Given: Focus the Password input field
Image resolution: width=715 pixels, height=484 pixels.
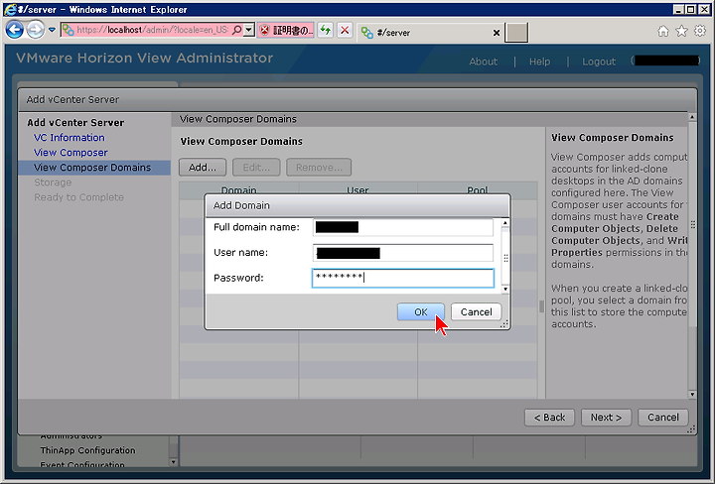Looking at the screenshot, I should pos(403,278).
